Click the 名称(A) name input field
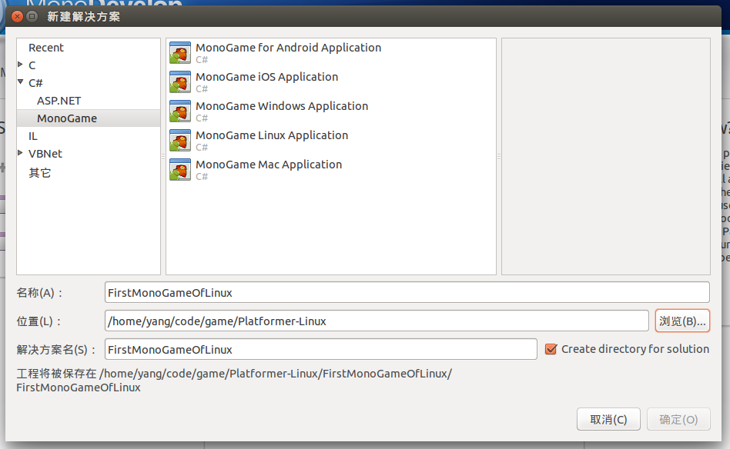Viewport: 730px width, 449px height. tap(407, 292)
